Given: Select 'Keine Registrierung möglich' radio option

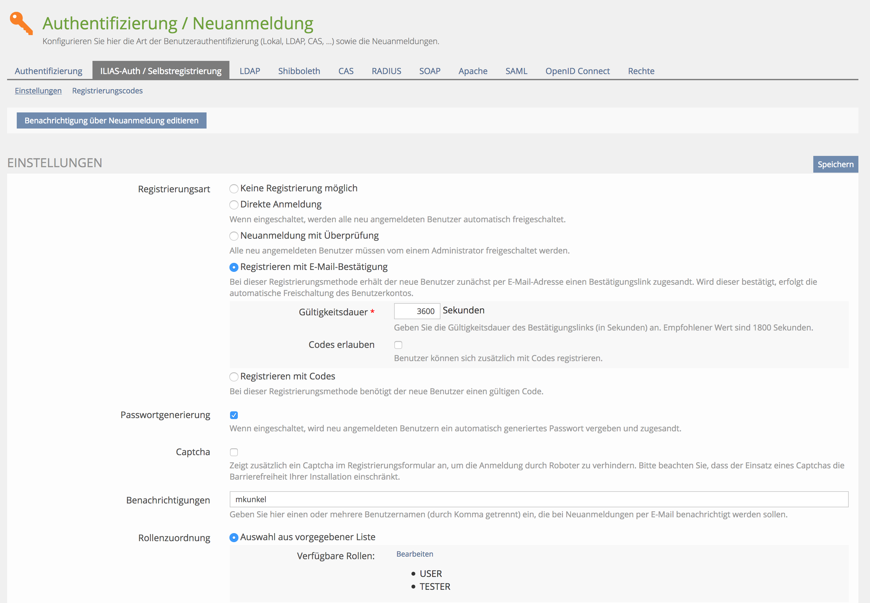Looking at the screenshot, I should (234, 188).
